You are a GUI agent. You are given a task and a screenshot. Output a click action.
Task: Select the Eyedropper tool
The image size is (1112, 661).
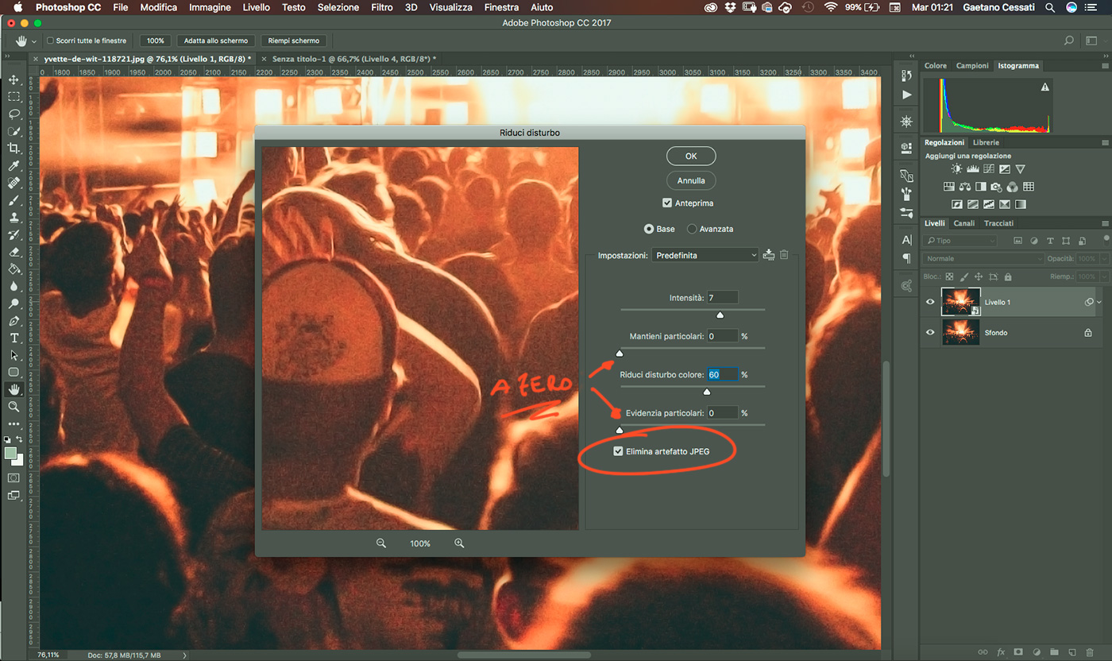click(14, 165)
